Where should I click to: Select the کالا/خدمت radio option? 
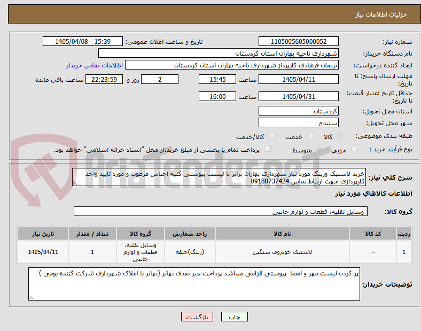[272, 136]
